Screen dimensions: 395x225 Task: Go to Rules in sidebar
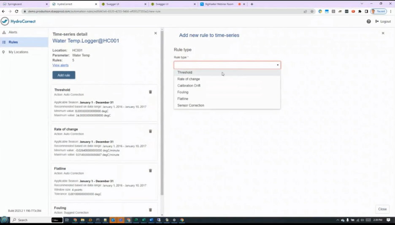[24, 42]
